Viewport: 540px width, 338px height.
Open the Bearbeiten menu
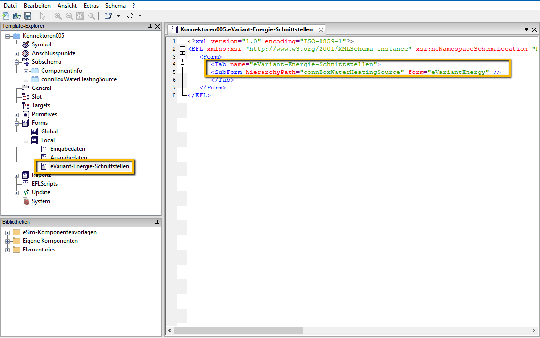[x=37, y=5]
